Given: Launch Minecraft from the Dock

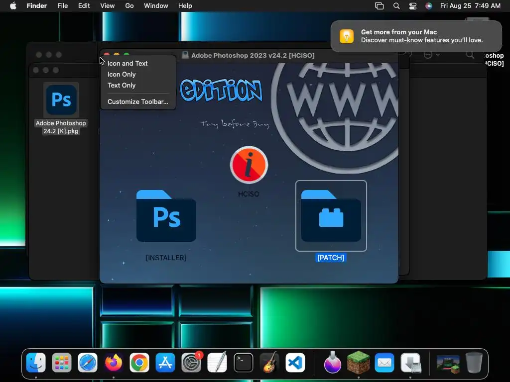Looking at the screenshot, I should point(359,363).
